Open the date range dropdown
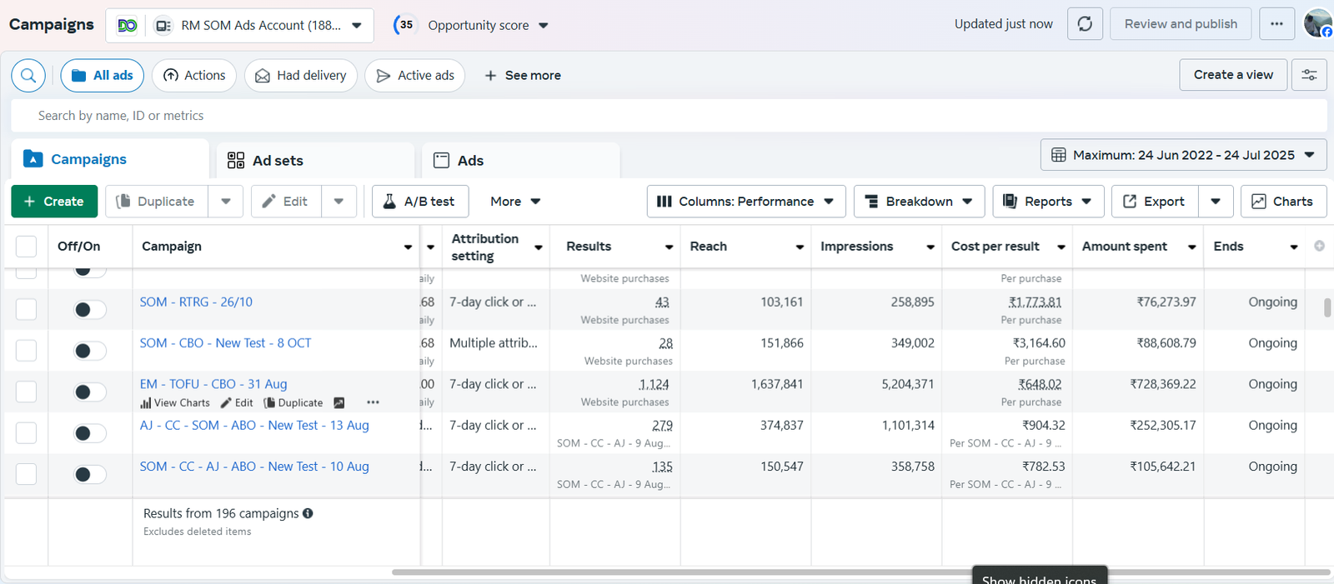This screenshot has height=584, width=1334. coord(1183,155)
